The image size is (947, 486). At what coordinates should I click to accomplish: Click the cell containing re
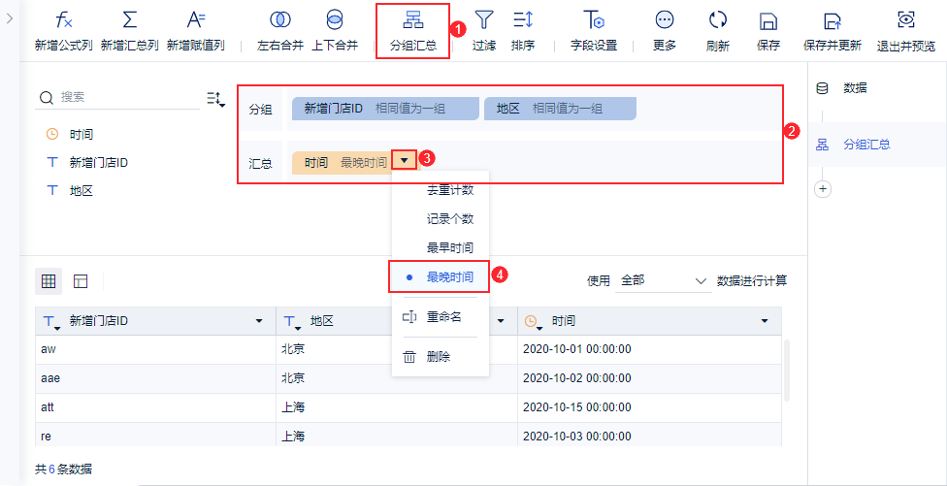point(156,435)
